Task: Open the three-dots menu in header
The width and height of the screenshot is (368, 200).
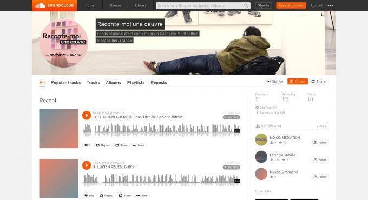Action: click(x=331, y=5)
